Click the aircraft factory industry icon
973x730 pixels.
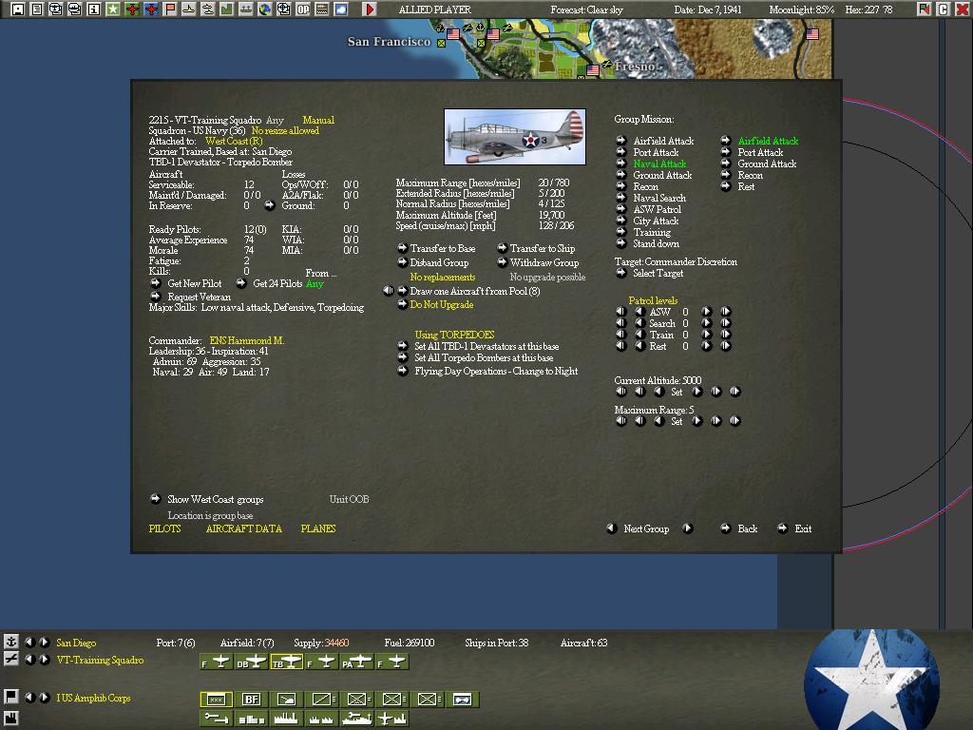point(392,719)
